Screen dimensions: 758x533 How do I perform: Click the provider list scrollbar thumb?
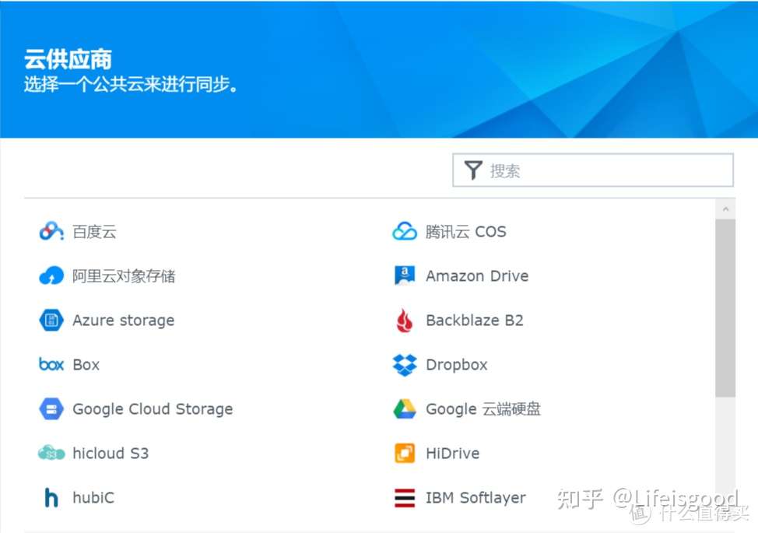[x=725, y=308]
